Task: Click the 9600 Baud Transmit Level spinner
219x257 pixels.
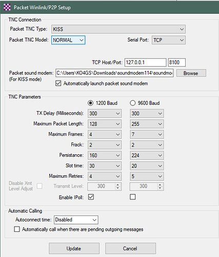Action: 147,186
